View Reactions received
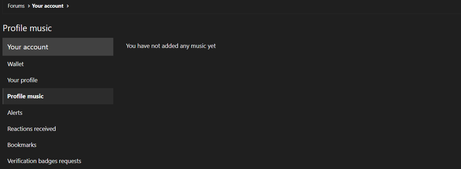461x169 pixels. [x=32, y=129]
